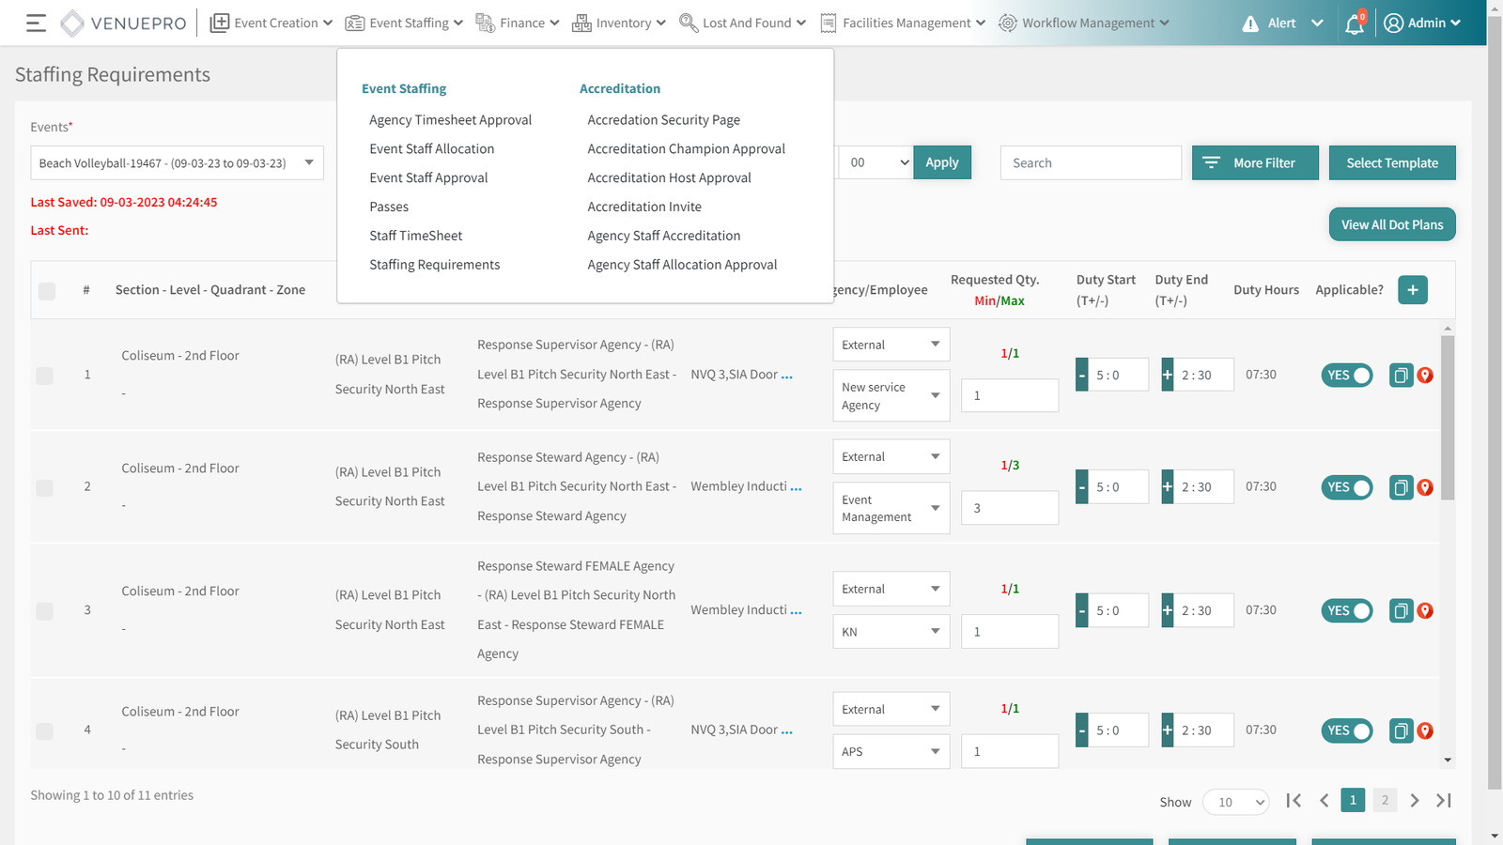Check the checkbox for row 3
Screen dimensions: 1503x845
(x=45, y=611)
